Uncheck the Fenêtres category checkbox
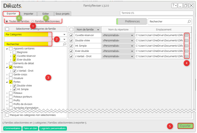The width and height of the screenshot is (197, 133). pyautogui.click(x=11, y=67)
